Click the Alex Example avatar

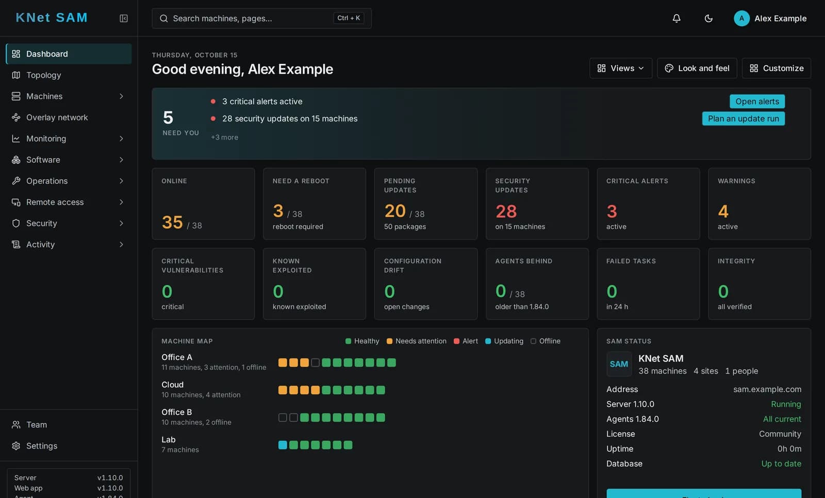741,19
